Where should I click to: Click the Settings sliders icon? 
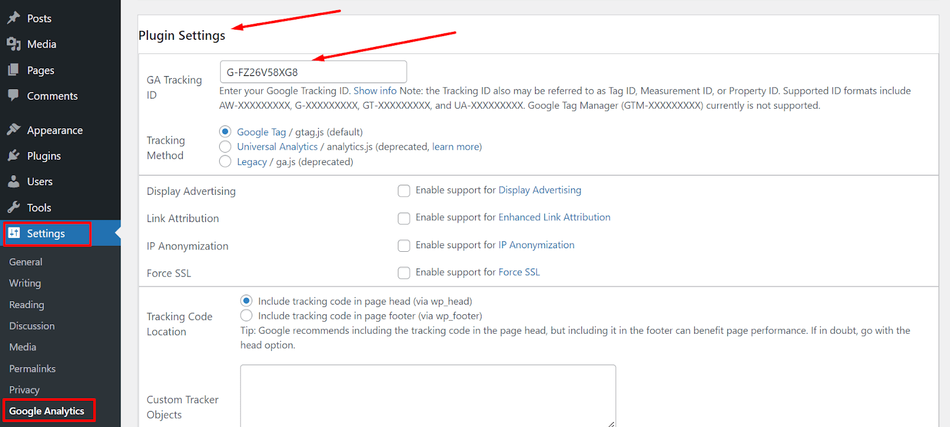[x=14, y=233]
